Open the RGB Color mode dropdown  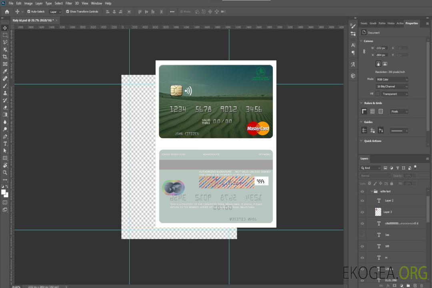click(x=392, y=79)
